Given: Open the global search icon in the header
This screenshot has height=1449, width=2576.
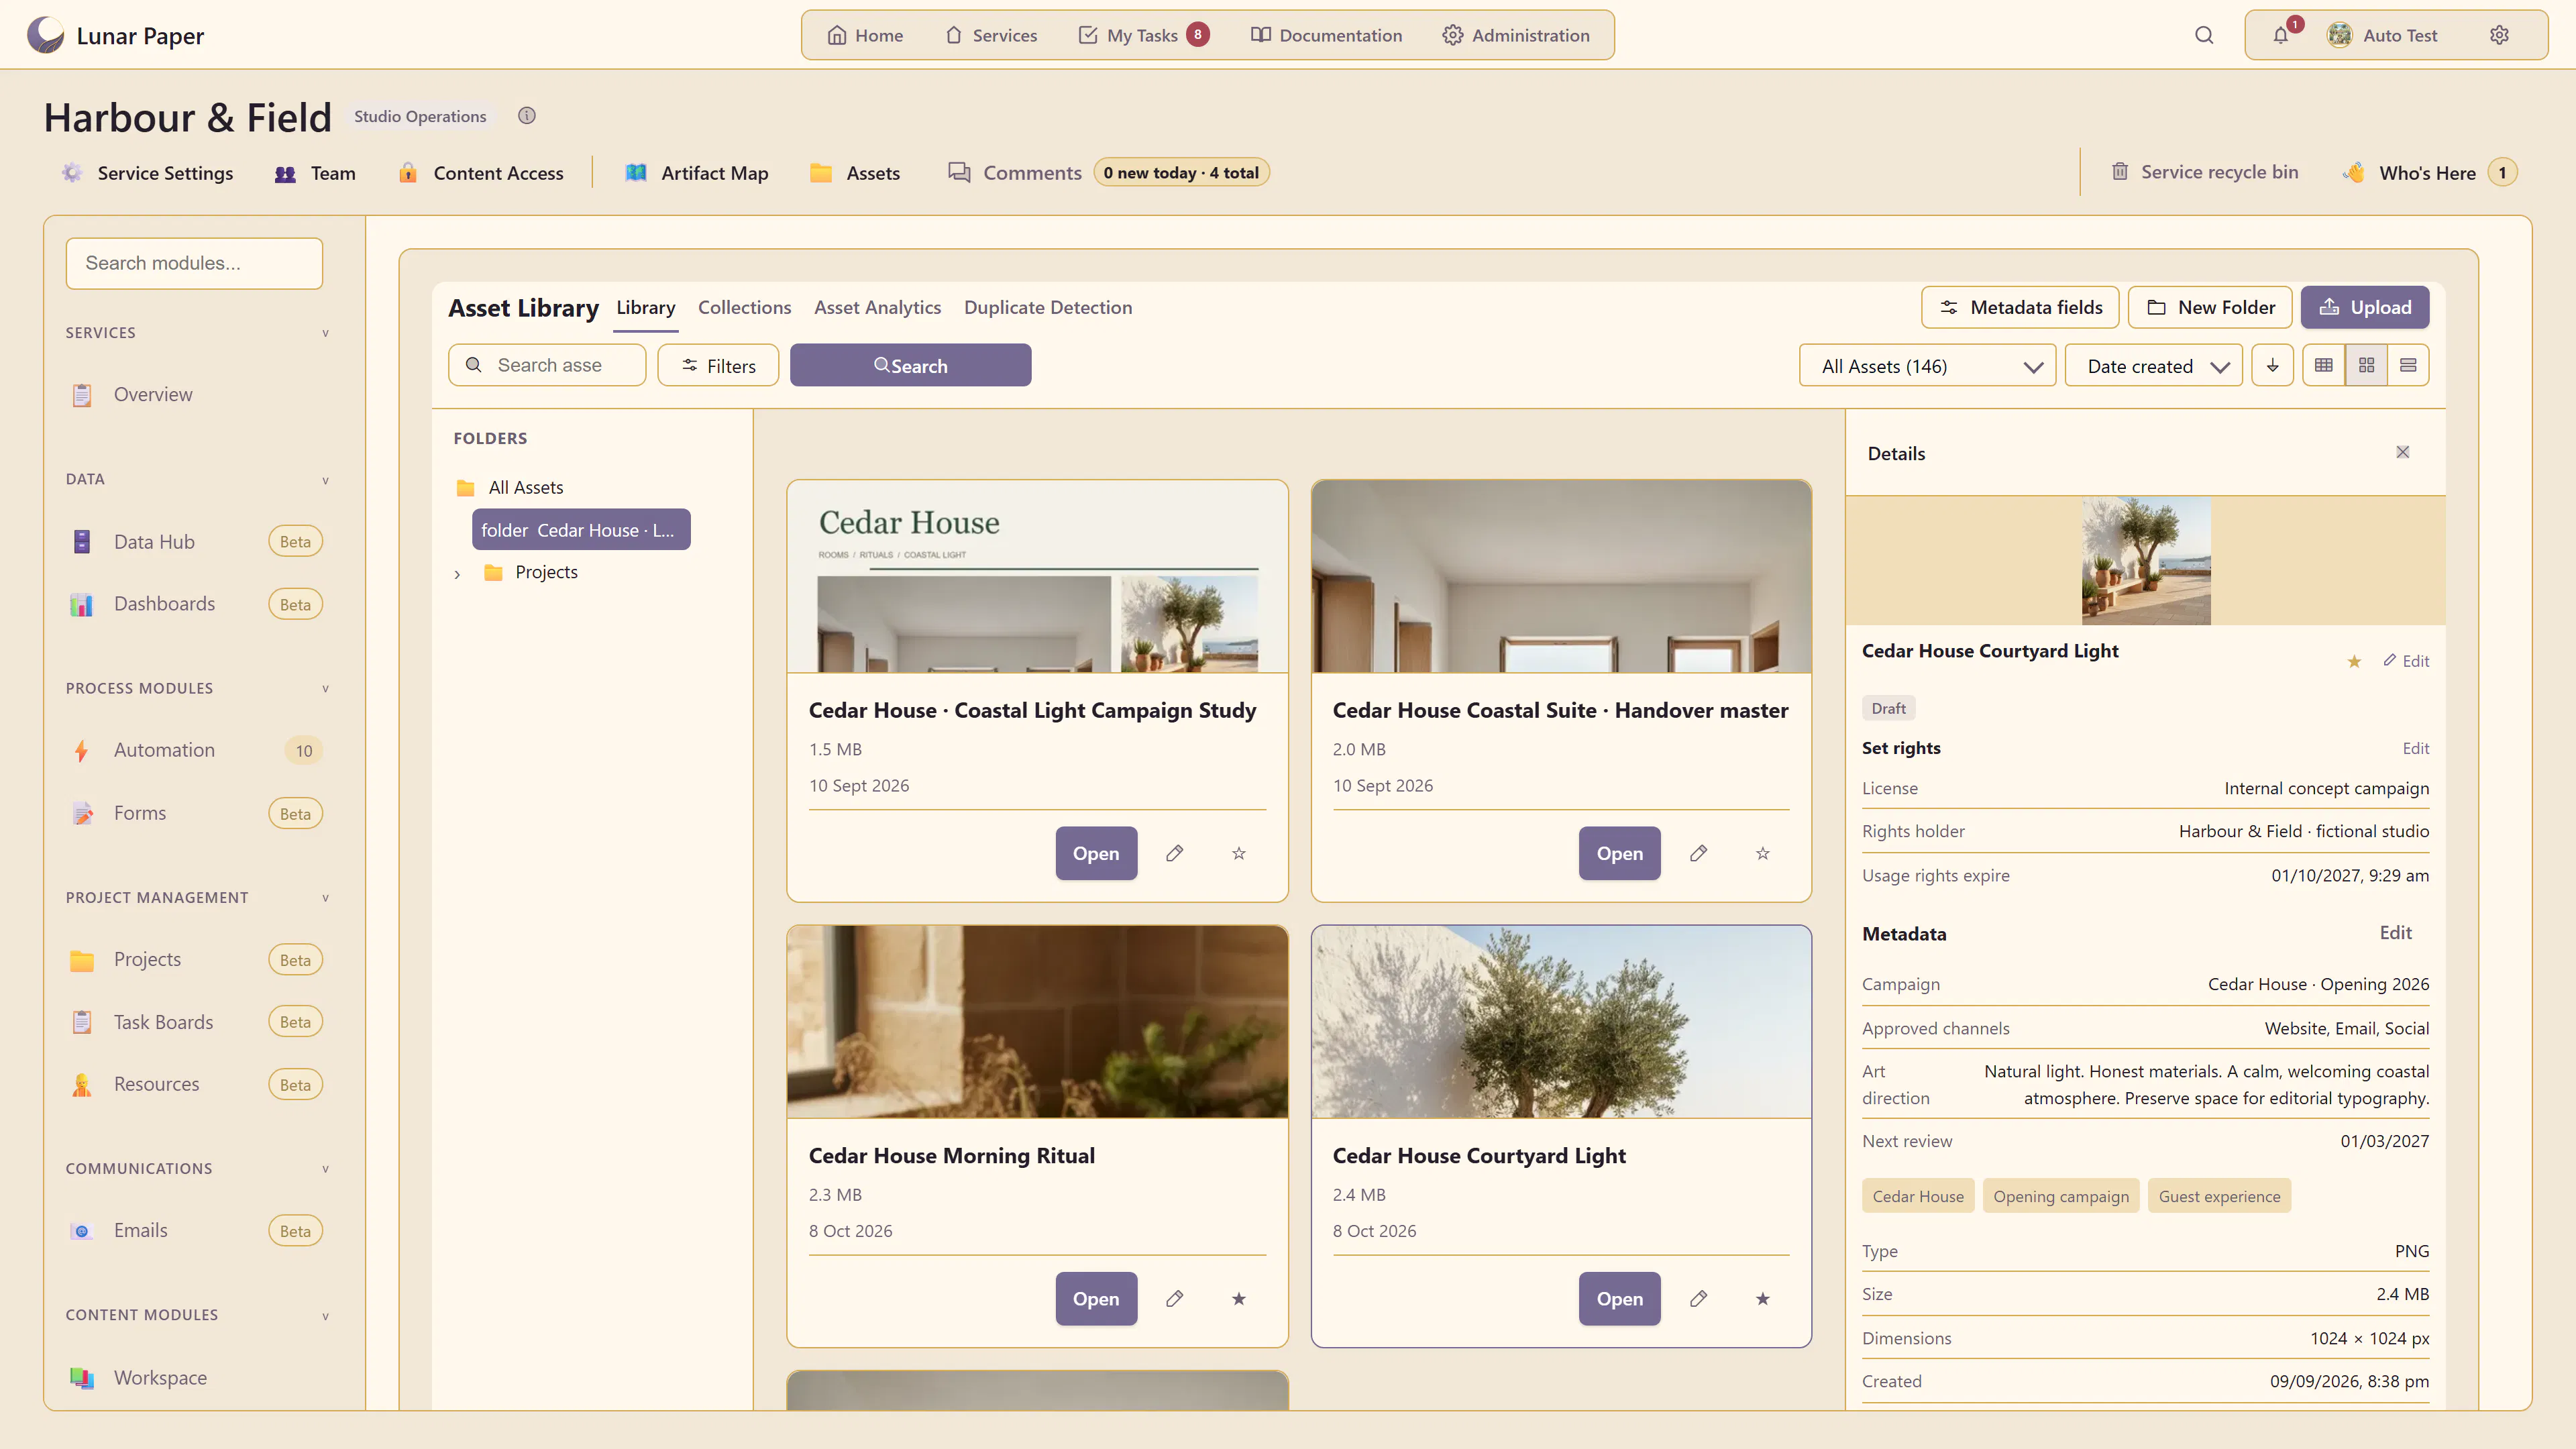Looking at the screenshot, I should (2204, 36).
